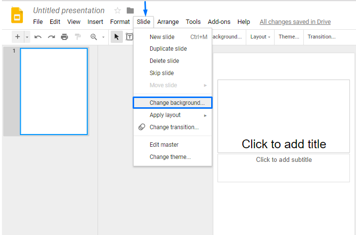Open the new slide layout dropdown arrow
This screenshot has height=235, width=356.
pyautogui.click(x=27, y=37)
